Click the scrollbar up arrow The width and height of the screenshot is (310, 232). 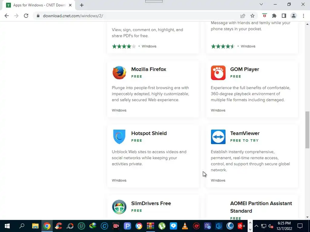click(307, 24)
